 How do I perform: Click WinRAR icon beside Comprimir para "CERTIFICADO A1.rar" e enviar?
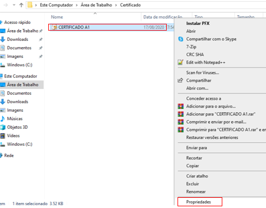point(180,130)
